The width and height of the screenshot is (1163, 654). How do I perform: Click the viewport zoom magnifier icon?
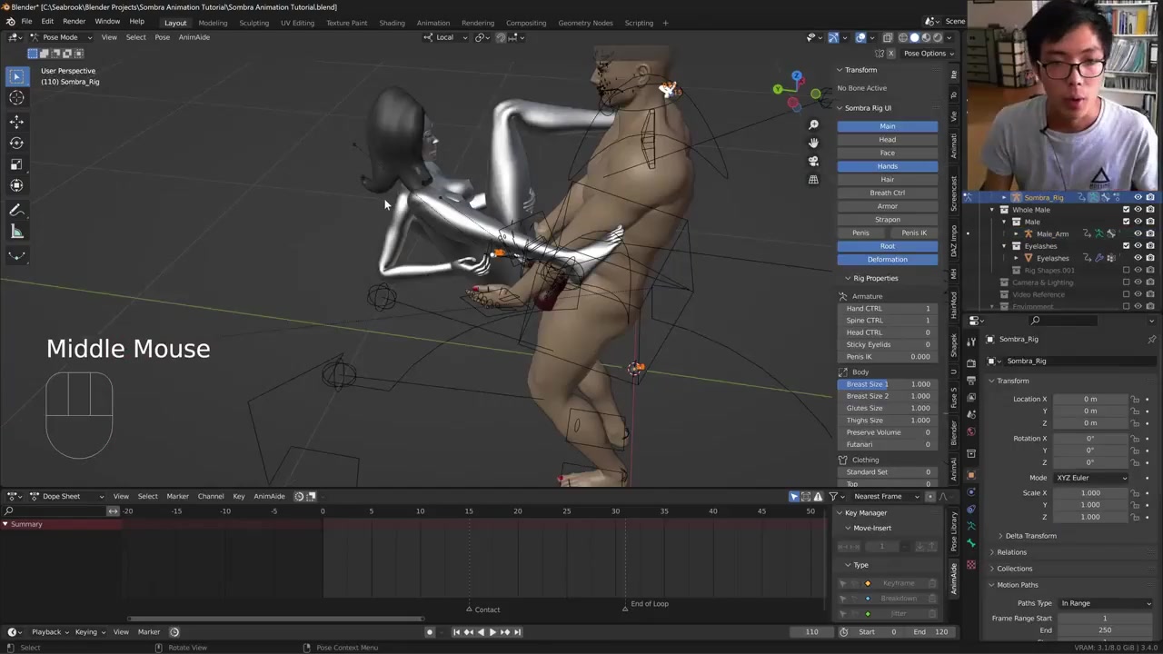coord(813,124)
